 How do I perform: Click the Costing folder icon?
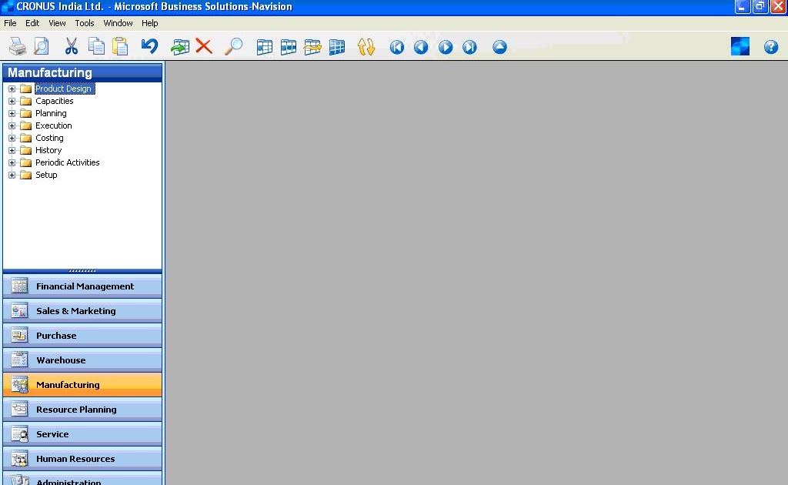click(25, 139)
